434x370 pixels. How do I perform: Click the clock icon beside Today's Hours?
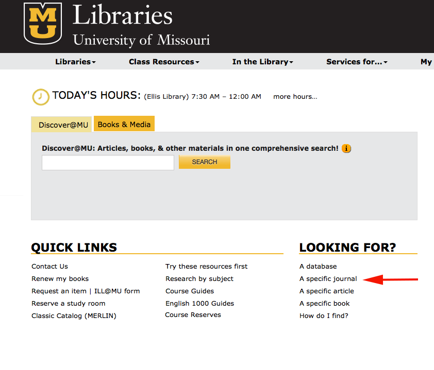pos(40,97)
